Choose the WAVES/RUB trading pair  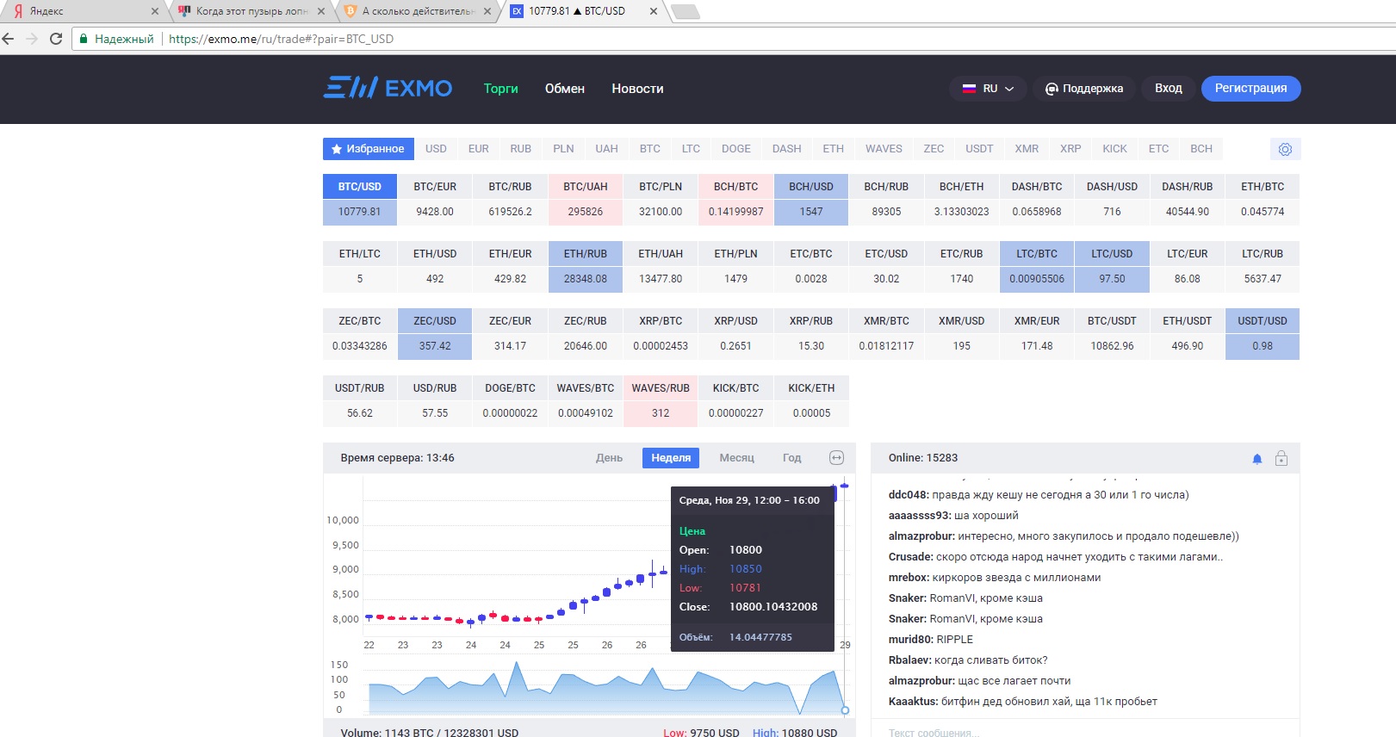coord(661,401)
